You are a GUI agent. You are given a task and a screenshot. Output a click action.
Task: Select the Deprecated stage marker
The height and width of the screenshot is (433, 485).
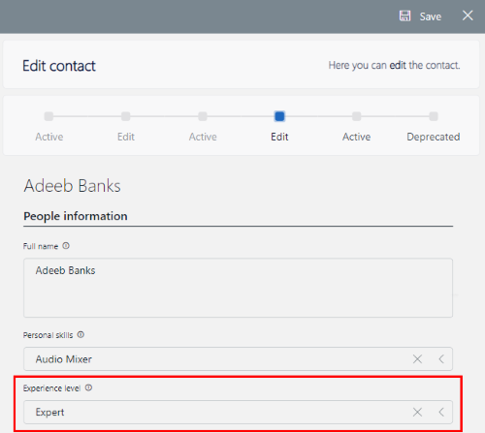pos(434,116)
